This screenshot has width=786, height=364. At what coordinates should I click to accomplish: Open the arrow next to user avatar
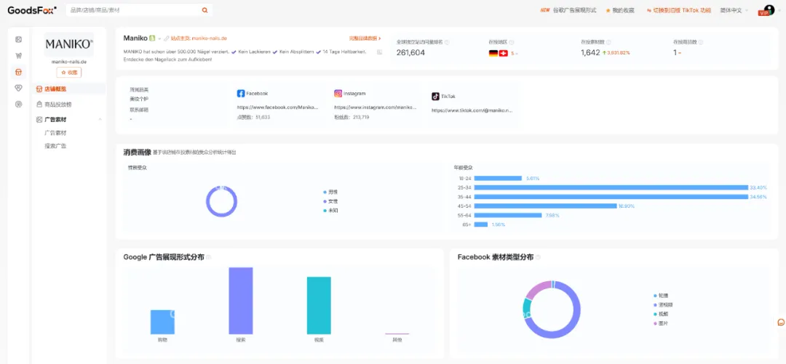pyautogui.click(x=778, y=10)
